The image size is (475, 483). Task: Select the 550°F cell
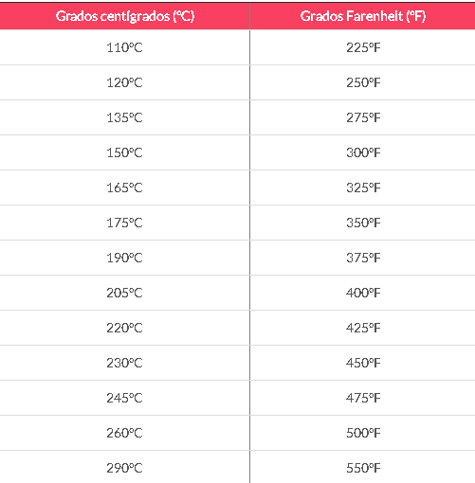[362, 467]
